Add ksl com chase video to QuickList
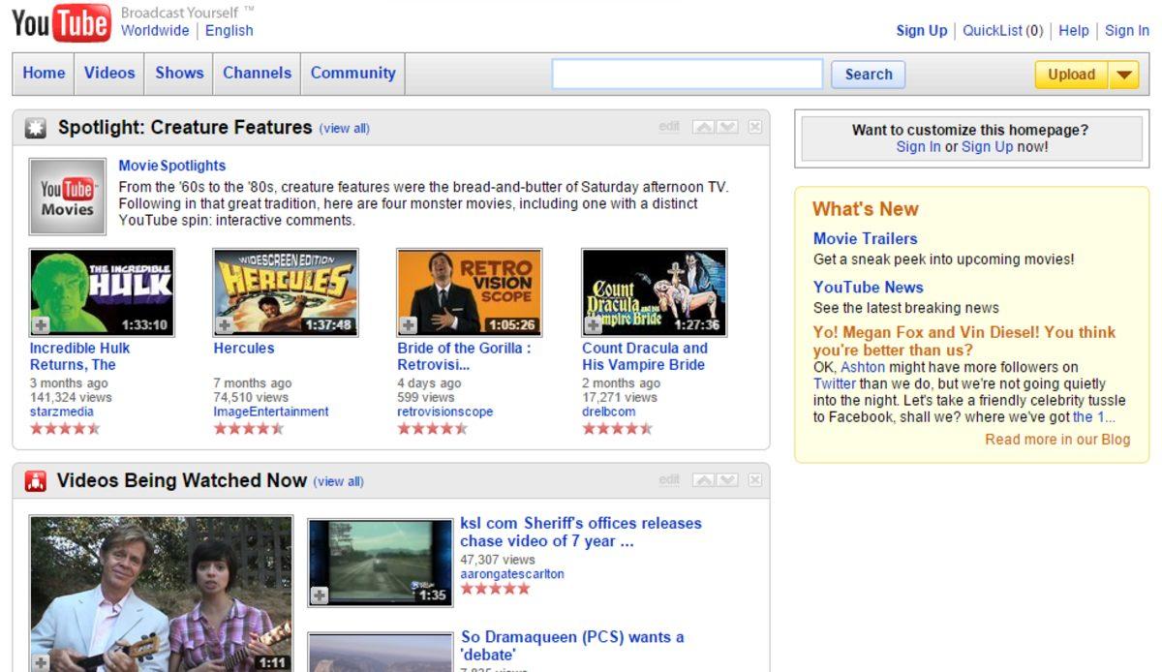 click(x=320, y=595)
